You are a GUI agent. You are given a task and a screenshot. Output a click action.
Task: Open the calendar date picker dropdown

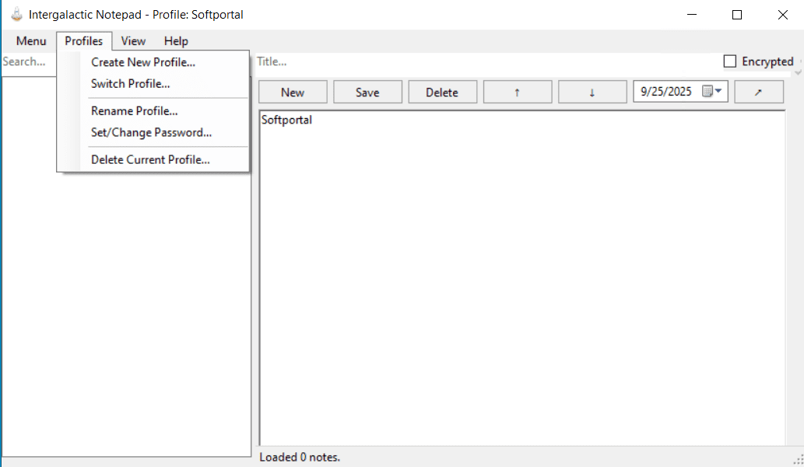coord(712,91)
